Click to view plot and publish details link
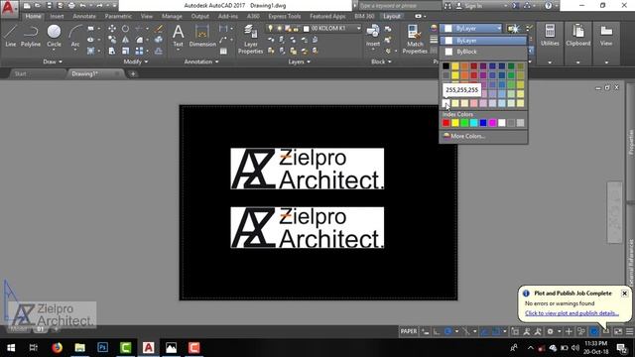Image resolution: width=635 pixels, height=357 pixels. [571, 313]
